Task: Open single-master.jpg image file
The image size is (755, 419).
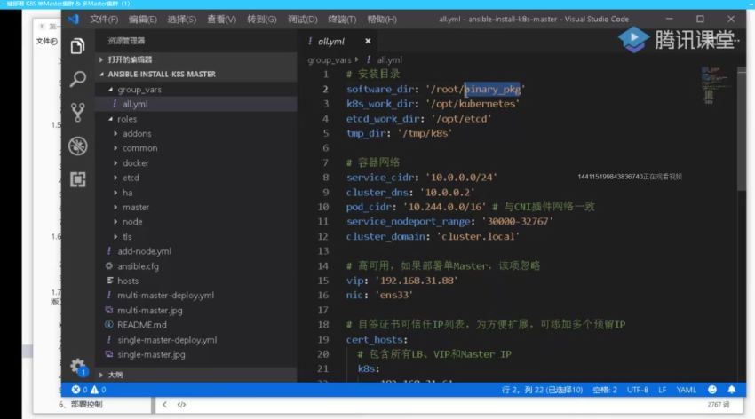Action: click(x=196, y=354)
